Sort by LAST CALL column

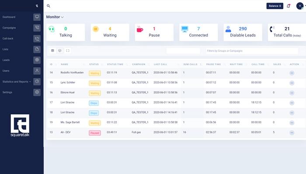click(x=160, y=64)
